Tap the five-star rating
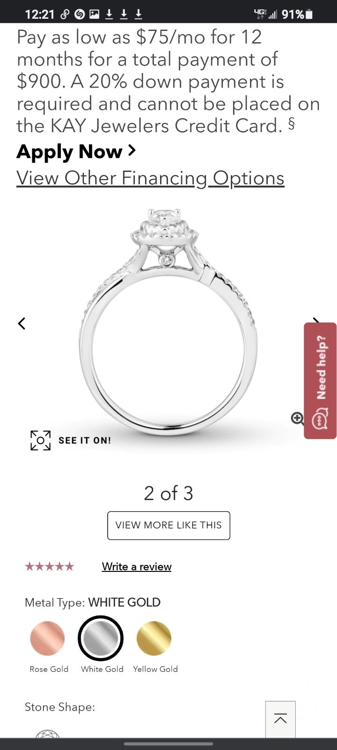The image size is (337, 750). (50, 567)
